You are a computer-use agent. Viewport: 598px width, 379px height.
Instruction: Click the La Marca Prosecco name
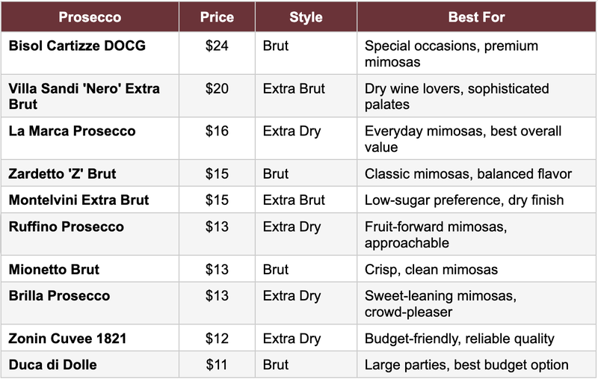(73, 132)
